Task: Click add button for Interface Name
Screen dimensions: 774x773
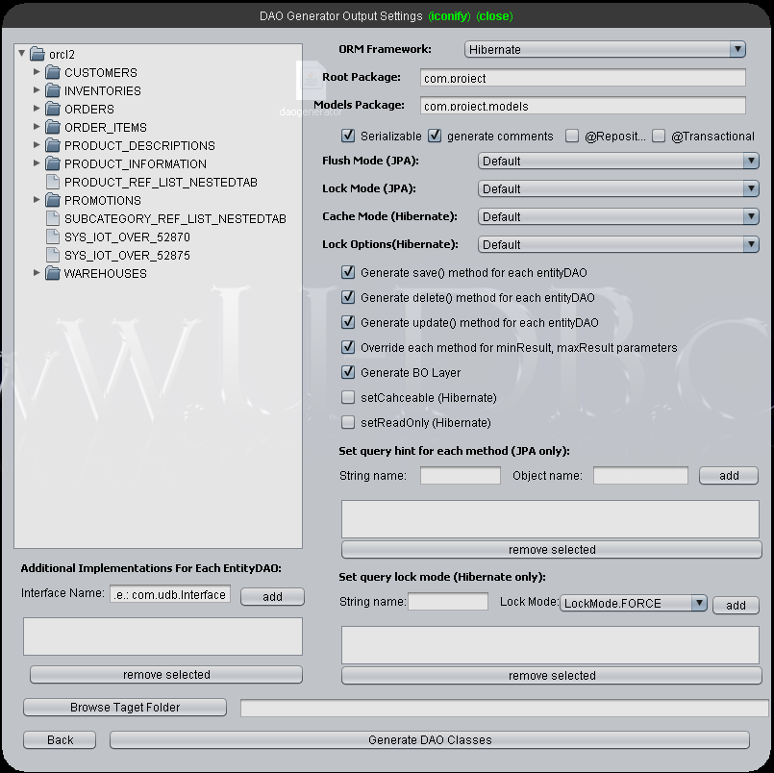Action: click(272, 596)
